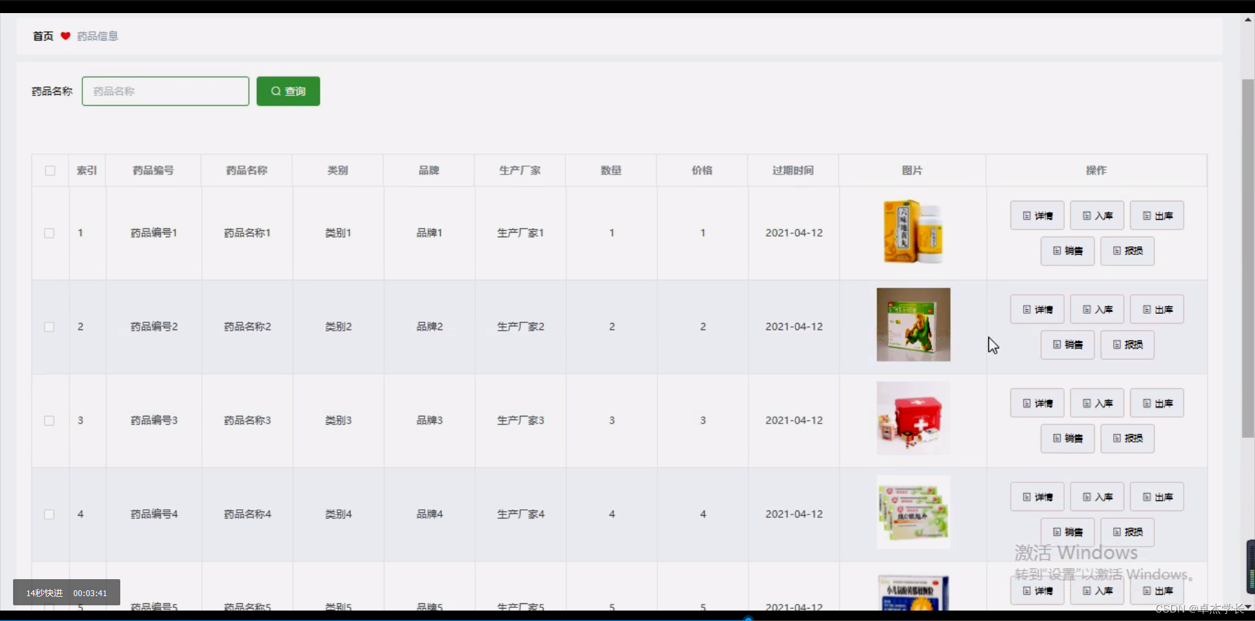Check the checkbox for 药品编号1 row

(49, 233)
